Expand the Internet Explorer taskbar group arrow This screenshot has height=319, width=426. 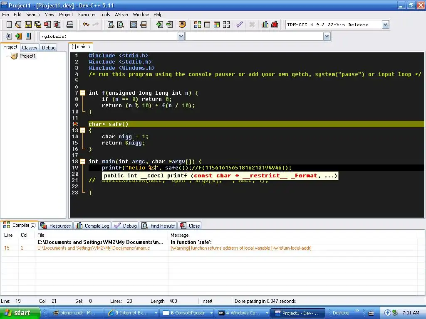pos(156,313)
